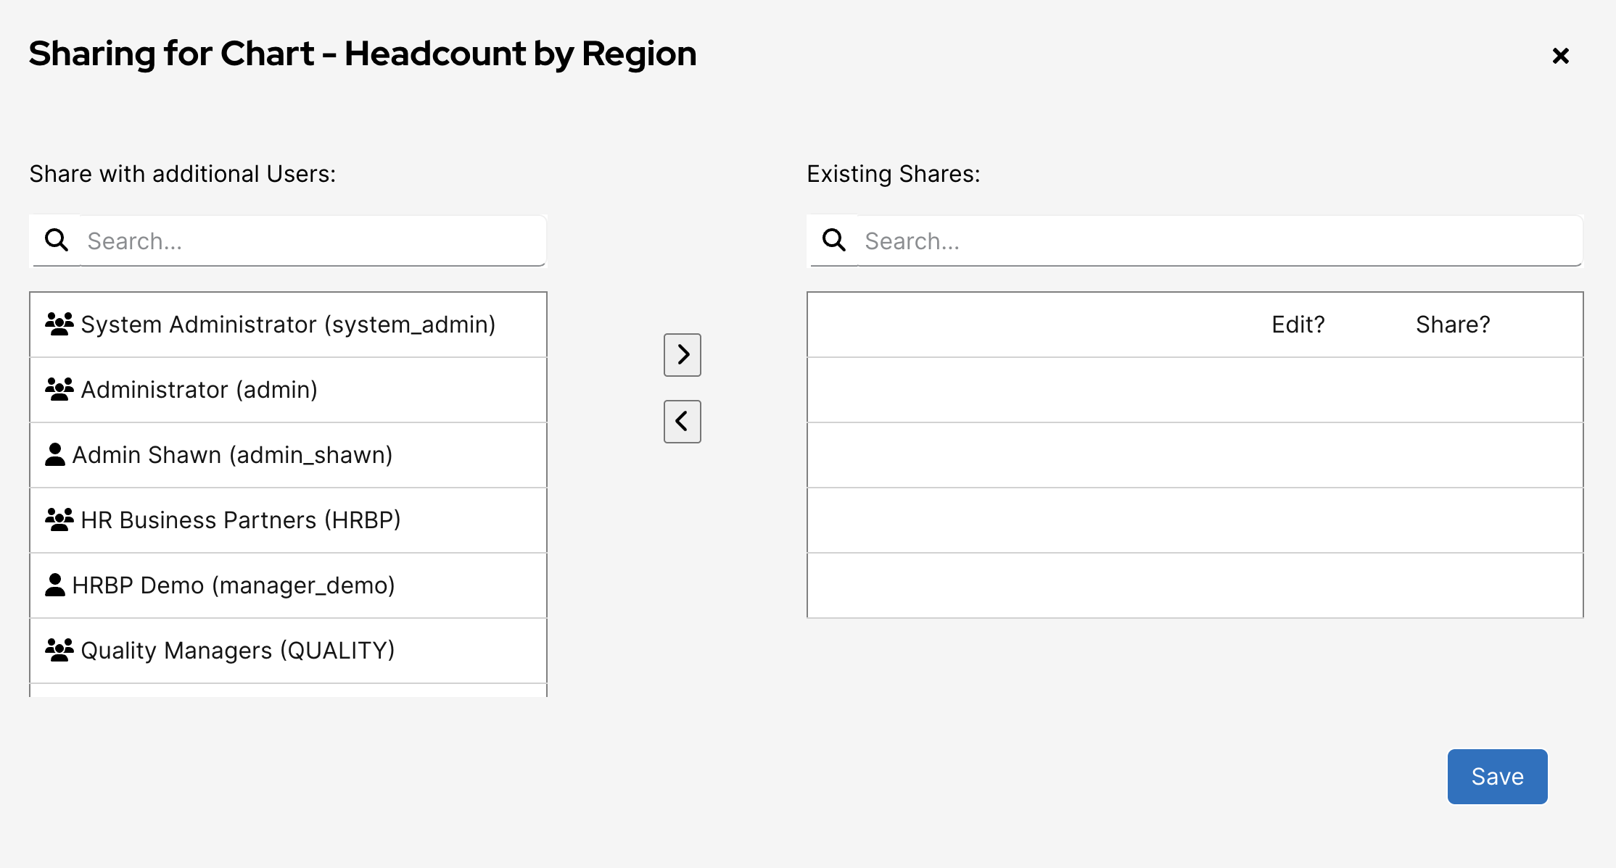Click the magnifier icon in additional users search
The image size is (1616, 868).
click(57, 240)
